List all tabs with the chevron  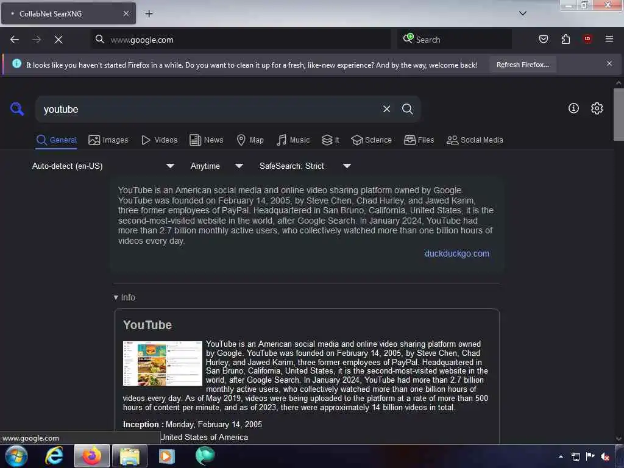522,13
